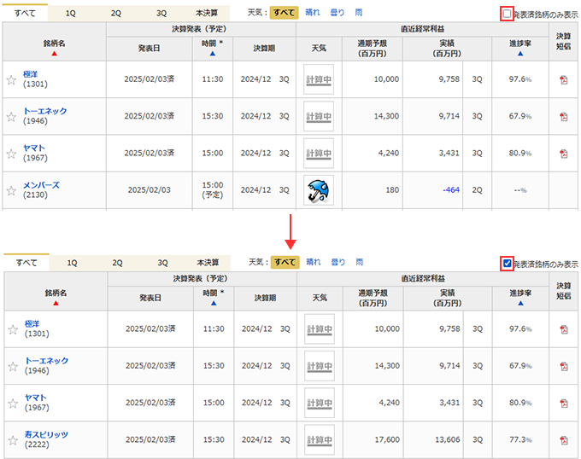Click 寿スピリッツ 進捗率 77.3%
Viewport: 581px width, 459px height.
coord(520,439)
